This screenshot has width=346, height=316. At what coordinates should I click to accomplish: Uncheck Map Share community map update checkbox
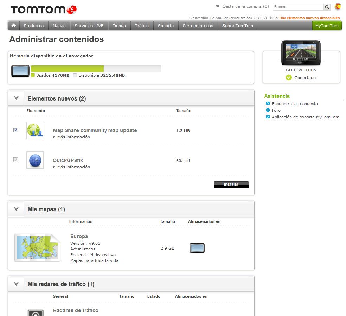point(15,130)
